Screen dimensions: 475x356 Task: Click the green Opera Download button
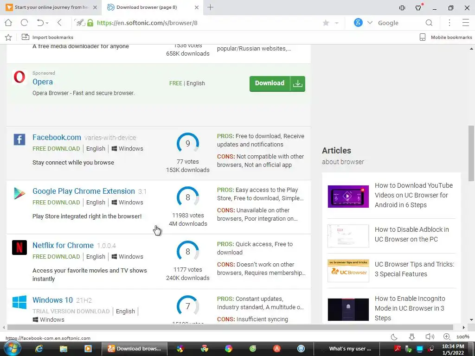pyautogui.click(x=277, y=83)
